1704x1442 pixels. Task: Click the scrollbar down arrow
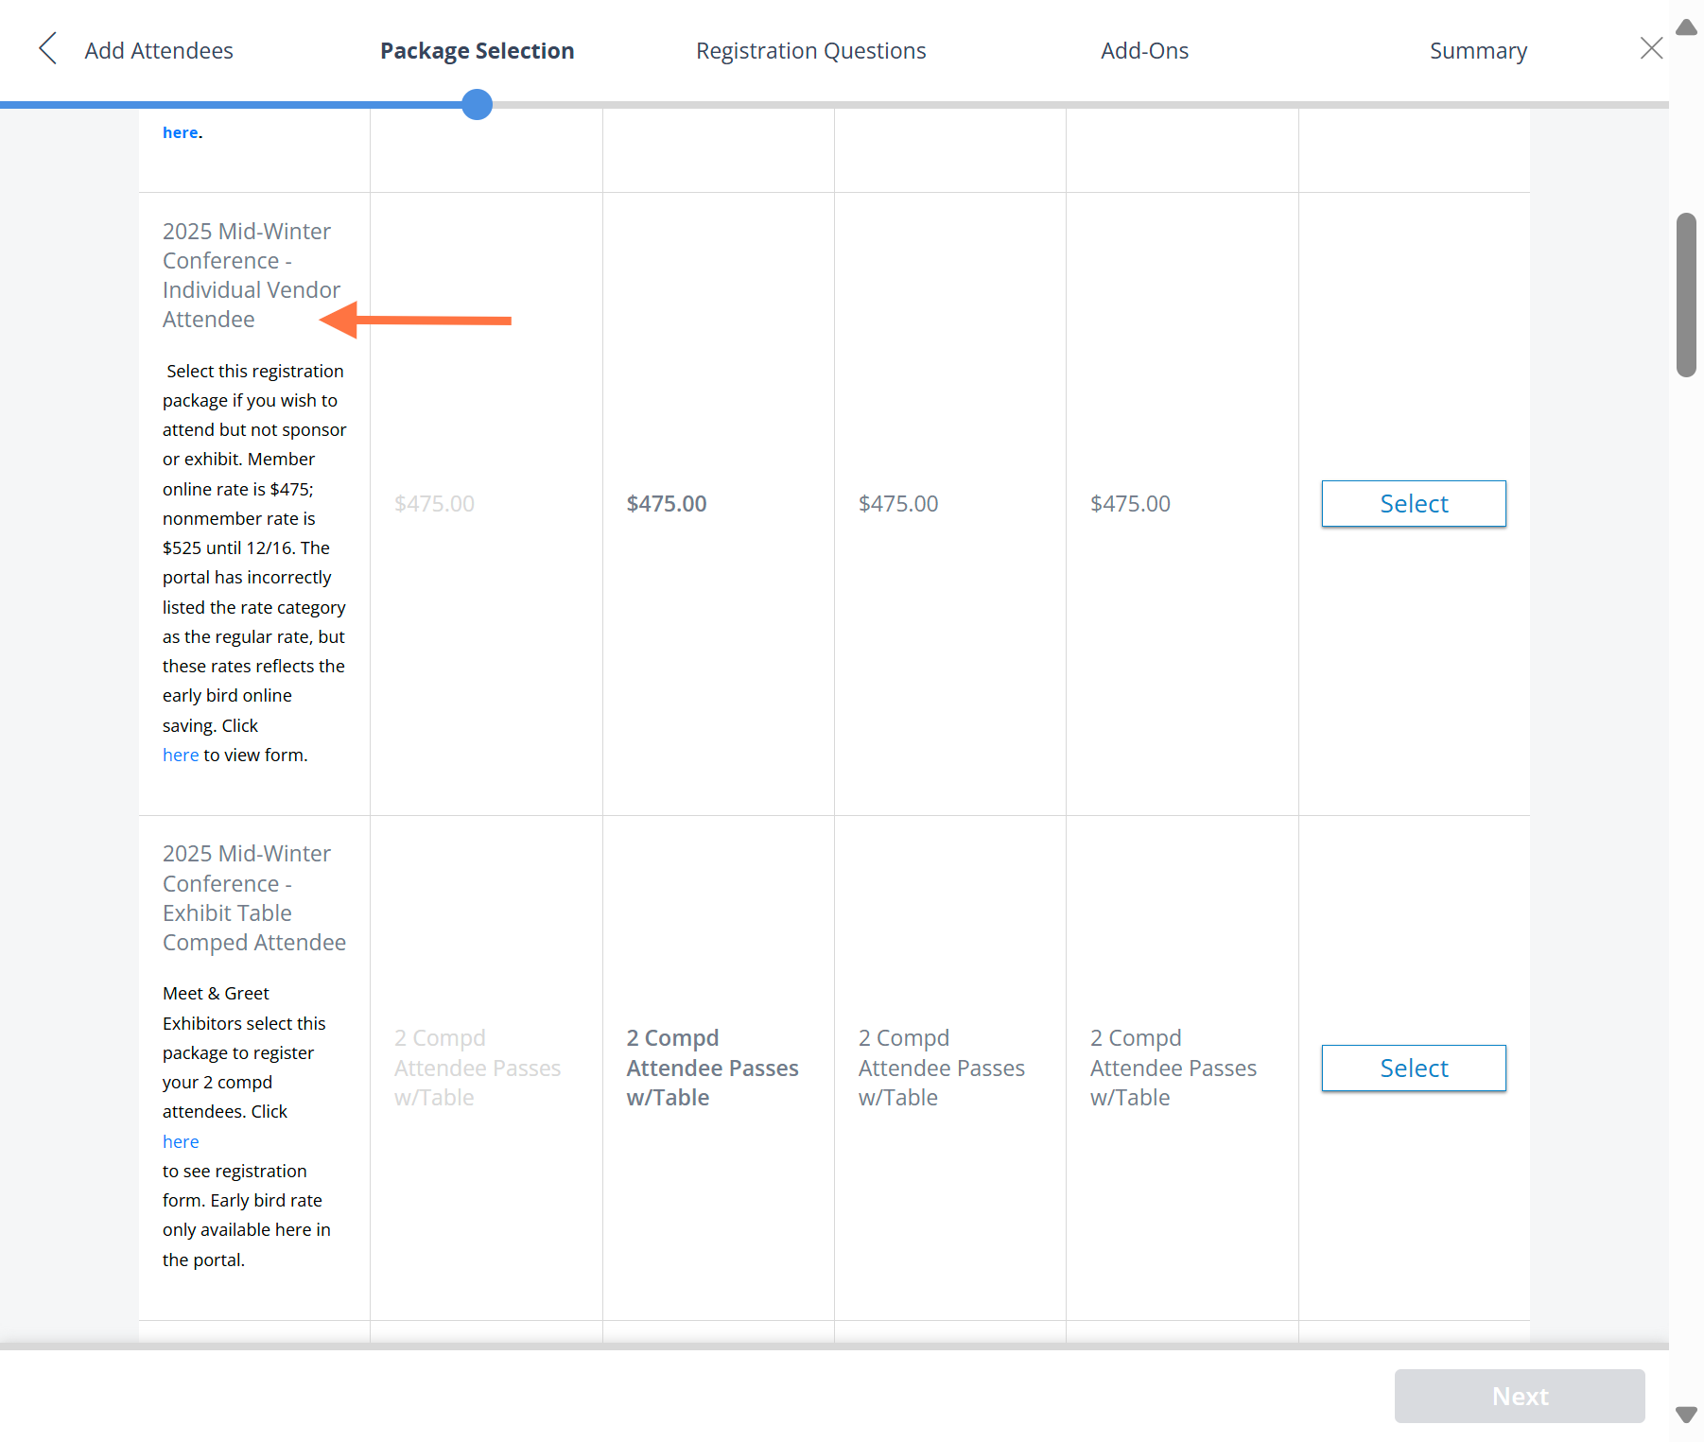click(x=1686, y=1415)
